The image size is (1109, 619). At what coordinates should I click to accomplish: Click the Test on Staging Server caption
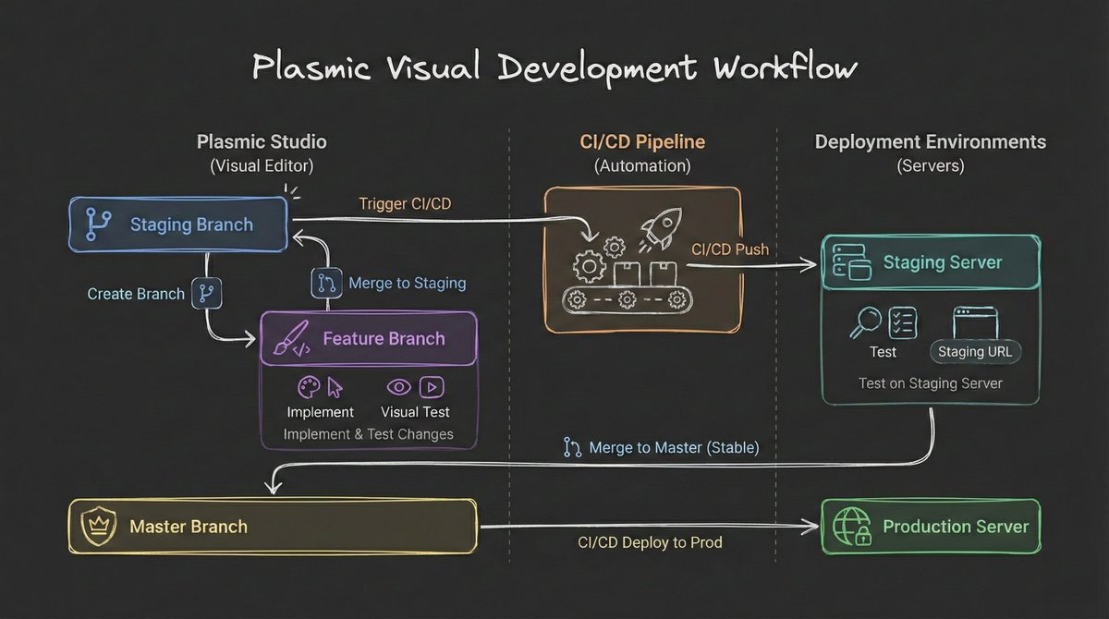(931, 383)
